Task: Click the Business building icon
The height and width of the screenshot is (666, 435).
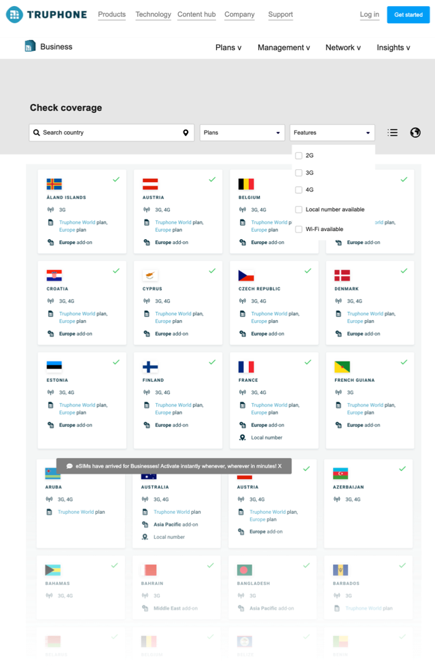Action: (30, 47)
